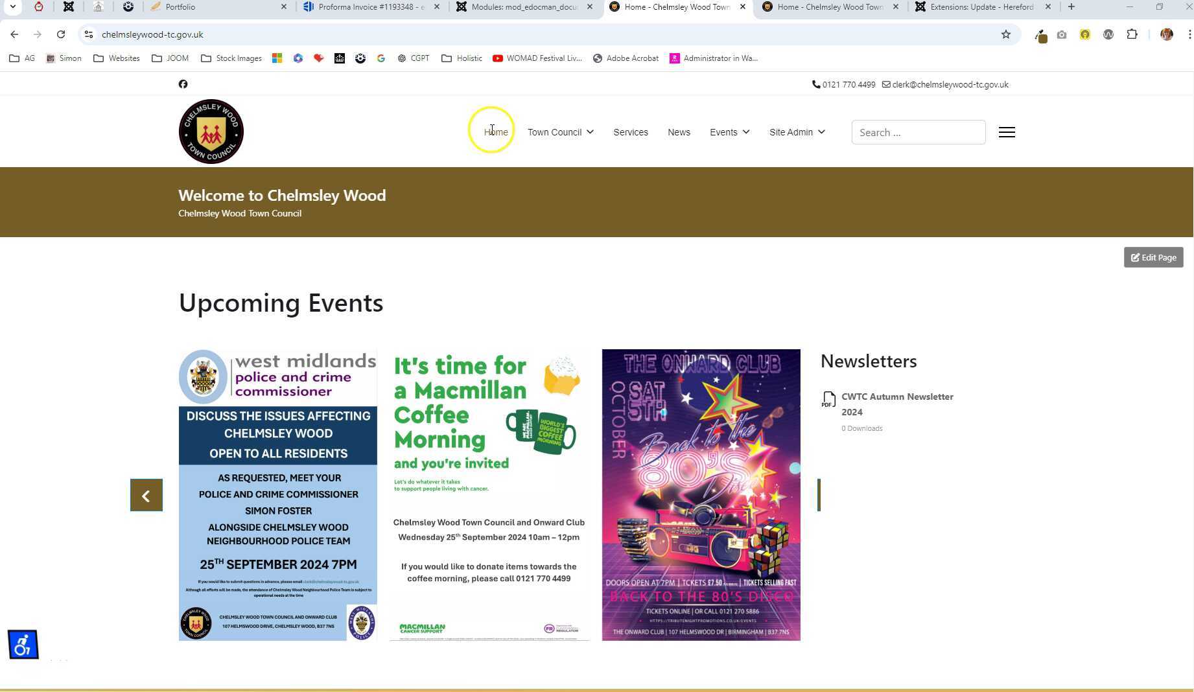Open the News menu item

(x=679, y=132)
